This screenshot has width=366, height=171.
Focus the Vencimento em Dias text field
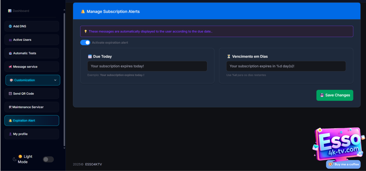(286, 66)
